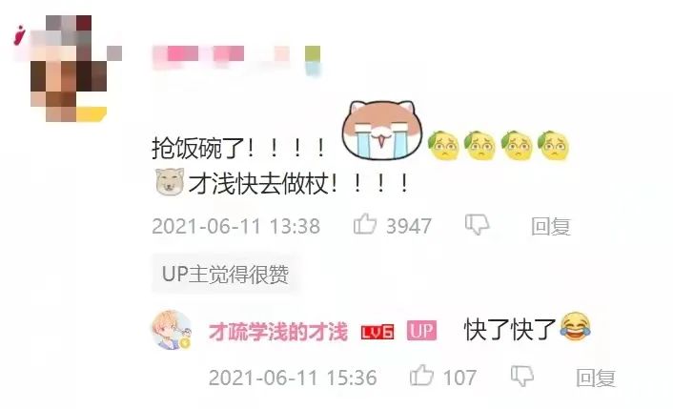Dislike the main comment posted at 13:38
Screen dimensions: 673x409
(477, 224)
